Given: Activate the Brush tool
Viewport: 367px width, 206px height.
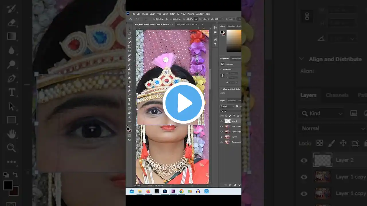Looking at the screenshot, I should pyautogui.click(x=129, y=64).
